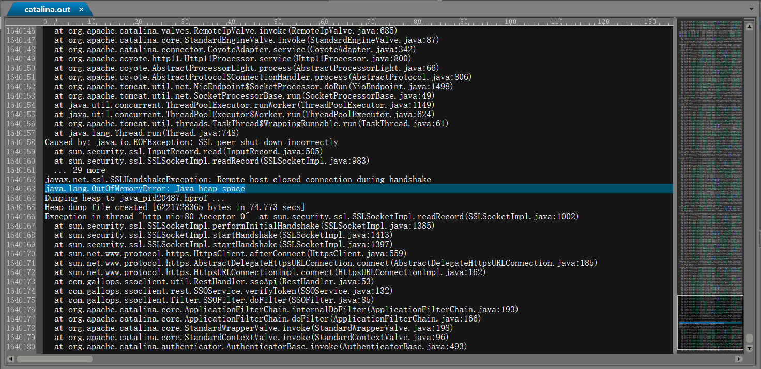The image size is (761, 369).
Task: Click the 'RestHandler.ssoApi' stack trace line
Action: 214,282
